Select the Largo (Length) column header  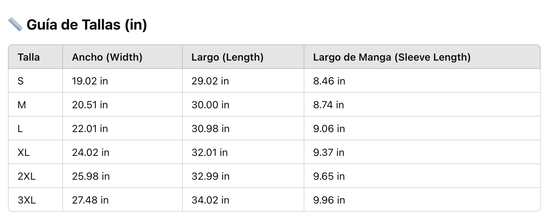click(x=227, y=57)
